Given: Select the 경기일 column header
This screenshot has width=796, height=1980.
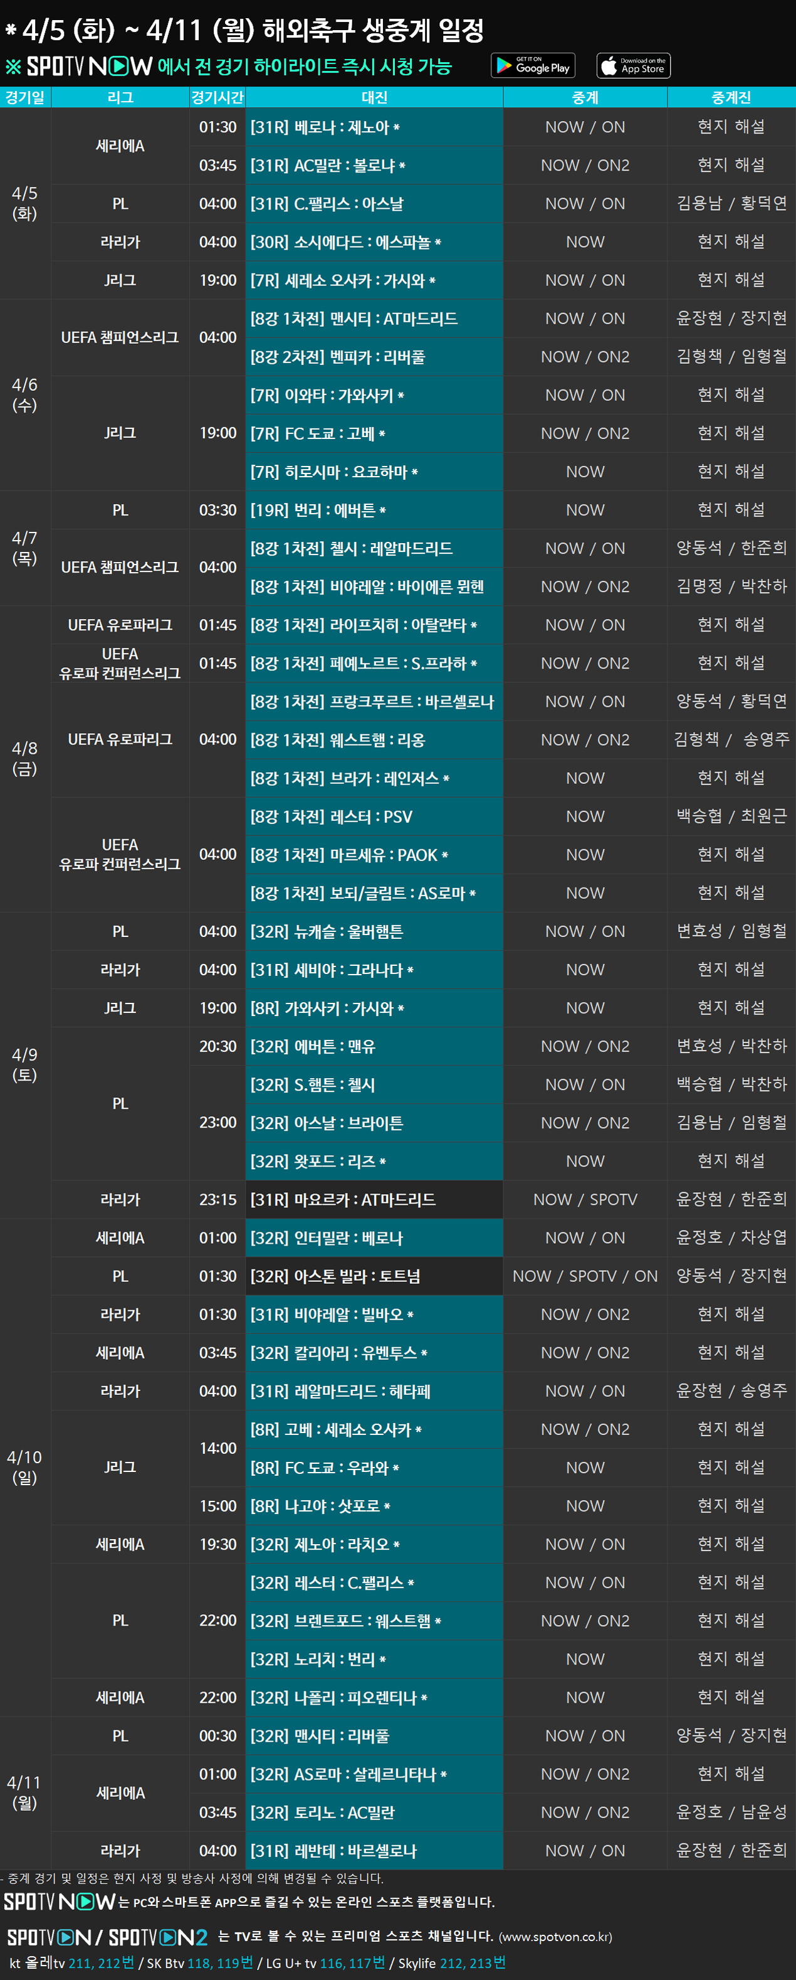Looking at the screenshot, I should coord(24,98).
